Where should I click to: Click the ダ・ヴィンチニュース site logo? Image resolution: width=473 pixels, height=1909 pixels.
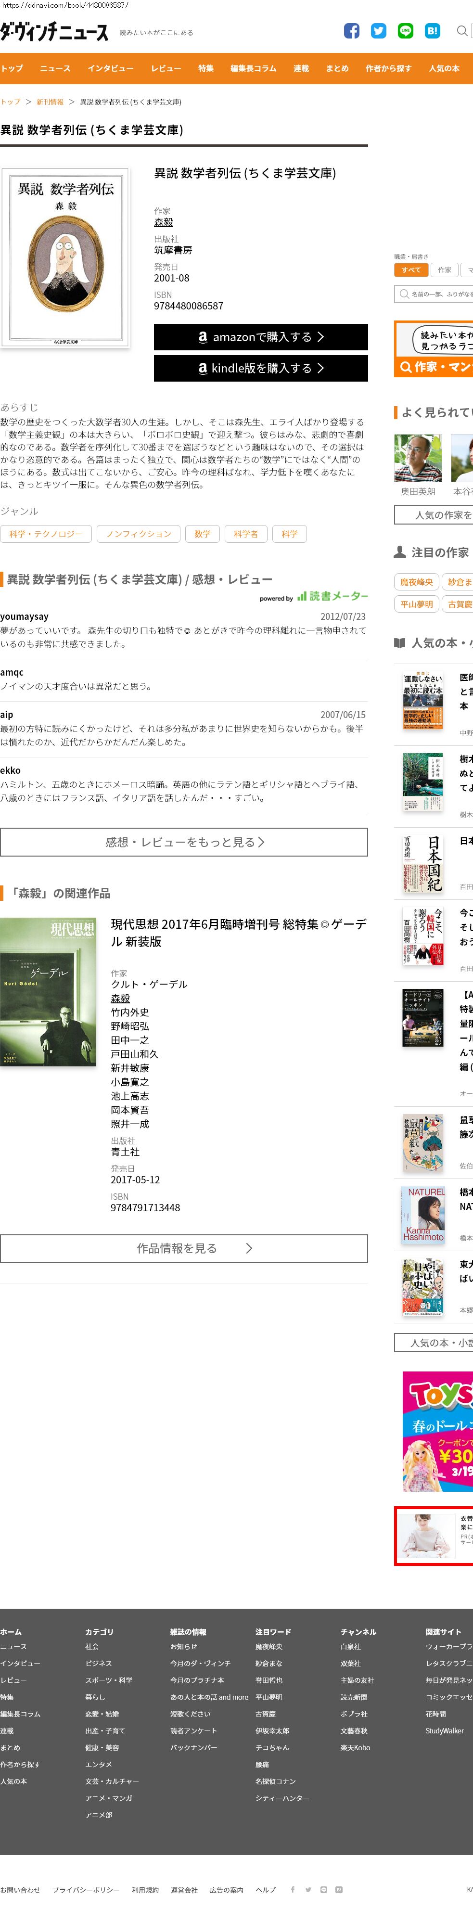pyautogui.click(x=54, y=32)
